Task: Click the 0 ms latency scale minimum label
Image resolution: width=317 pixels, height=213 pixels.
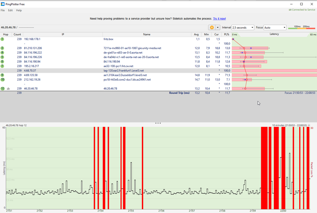Action: (x=234, y=35)
